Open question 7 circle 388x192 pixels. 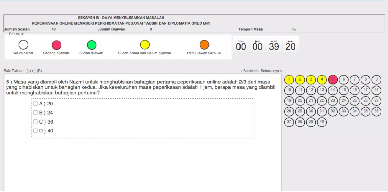[355, 79]
